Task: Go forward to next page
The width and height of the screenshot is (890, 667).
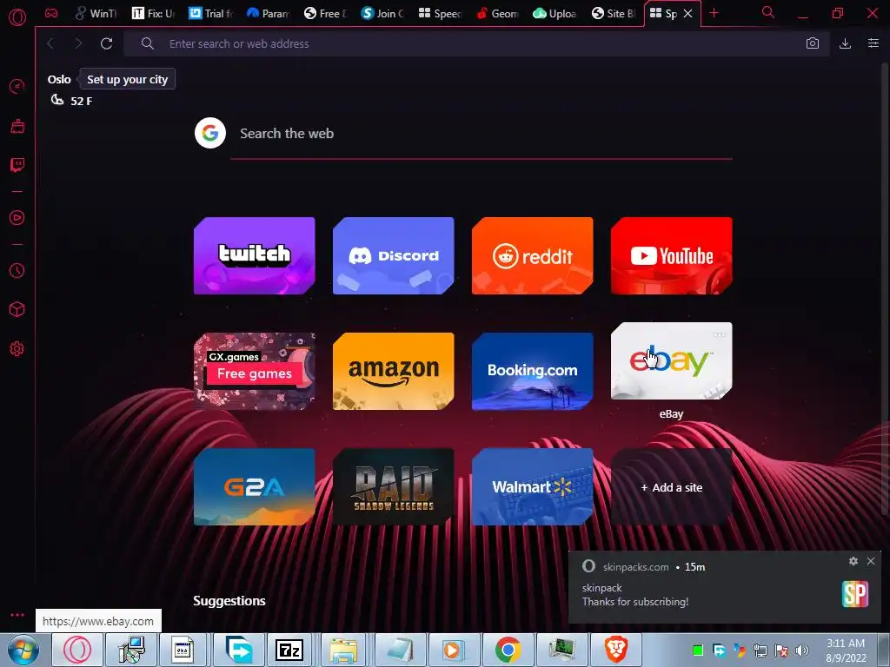Action: tap(78, 43)
